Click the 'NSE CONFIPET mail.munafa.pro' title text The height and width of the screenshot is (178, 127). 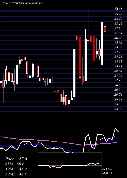pos(23,3)
